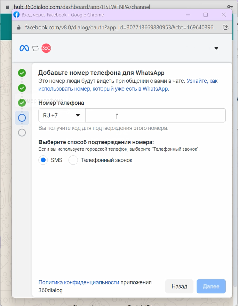Screen dimensions: 238x306
Task: Select the Телефонный звонок radio option
Action: (x=73, y=160)
